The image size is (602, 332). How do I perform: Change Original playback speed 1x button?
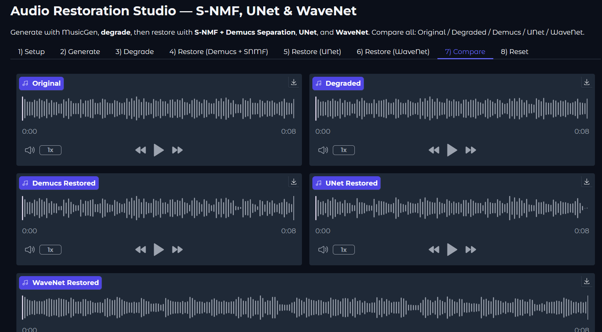(x=50, y=150)
